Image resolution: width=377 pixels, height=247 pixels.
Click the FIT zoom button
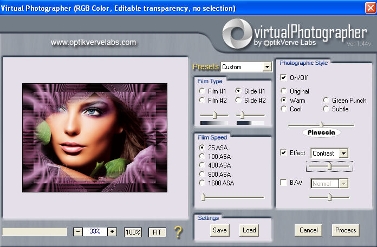[157, 232]
